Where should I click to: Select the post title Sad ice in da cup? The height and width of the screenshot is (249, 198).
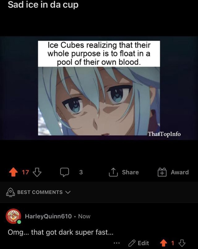(43, 5)
